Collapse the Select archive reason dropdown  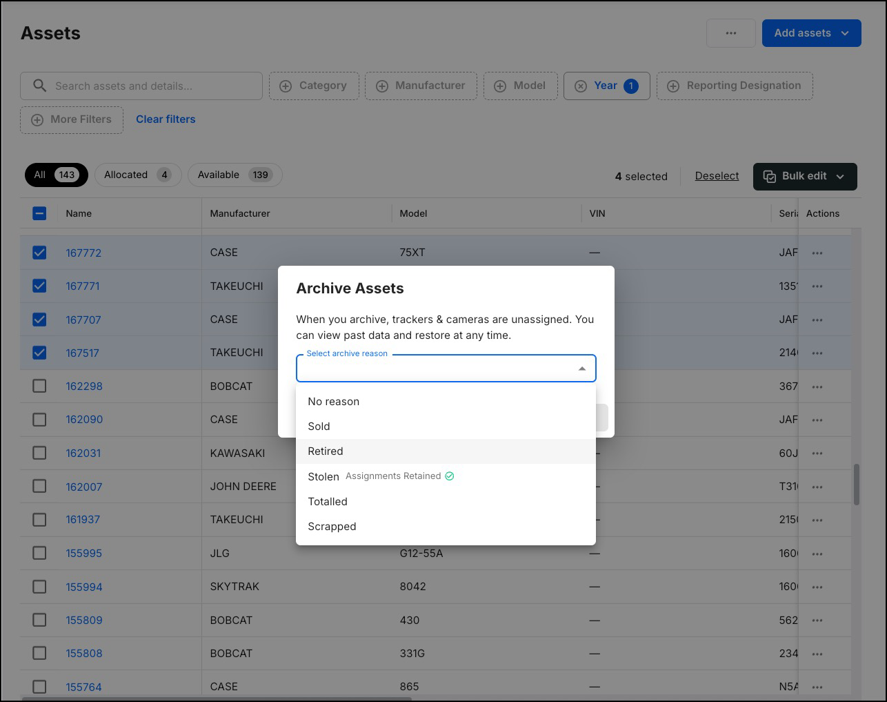point(582,369)
